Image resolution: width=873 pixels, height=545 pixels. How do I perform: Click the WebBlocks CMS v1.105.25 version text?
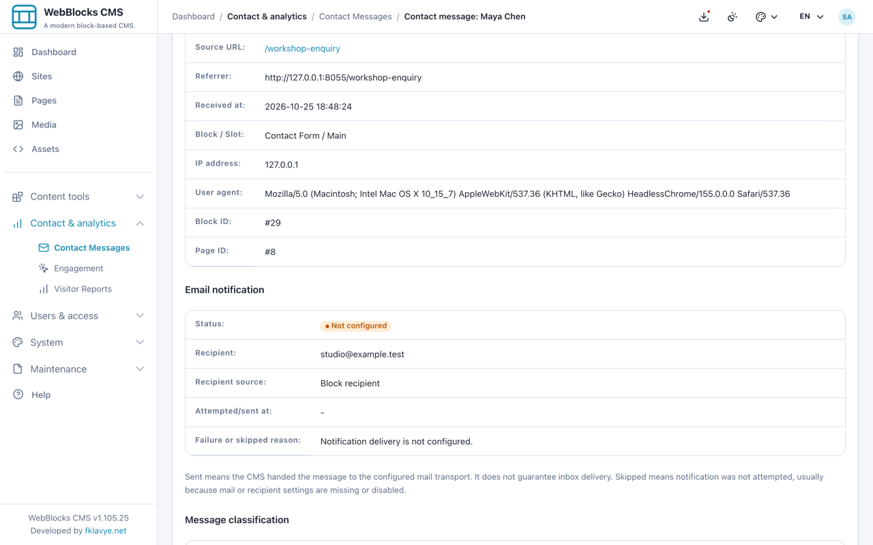tap(78, 518)
